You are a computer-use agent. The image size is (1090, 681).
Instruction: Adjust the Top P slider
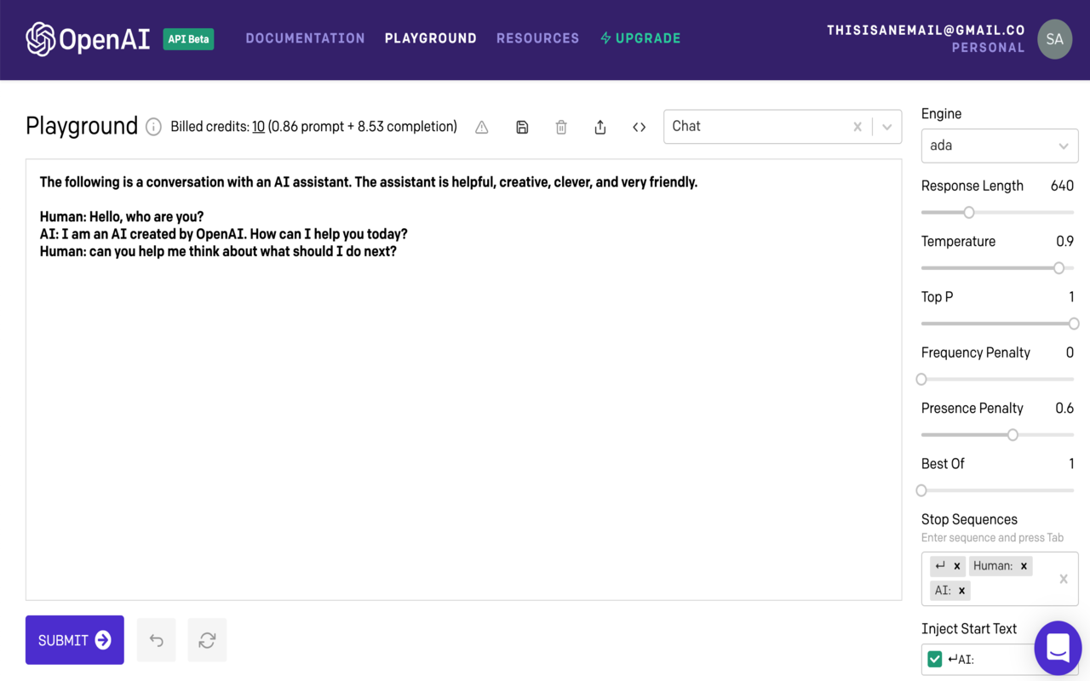(1074, 323)
